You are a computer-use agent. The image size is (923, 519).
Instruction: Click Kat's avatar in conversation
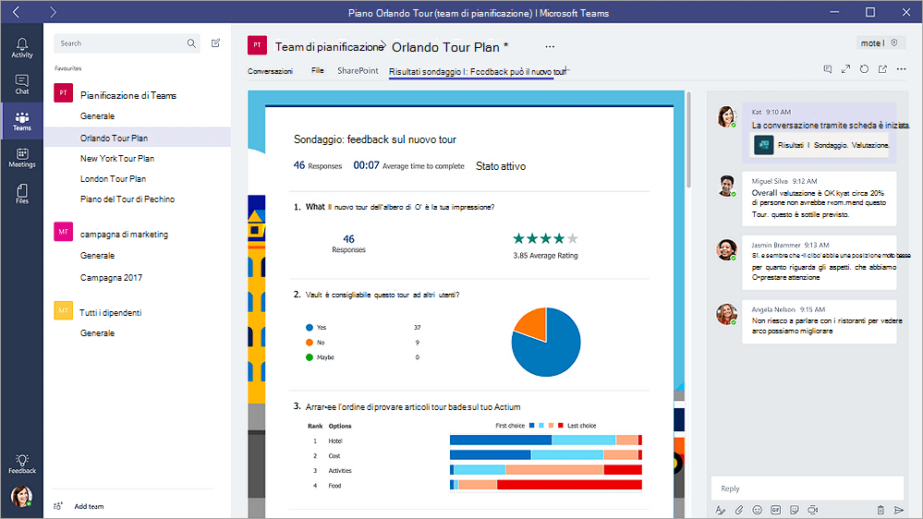(x=727, y=116)
